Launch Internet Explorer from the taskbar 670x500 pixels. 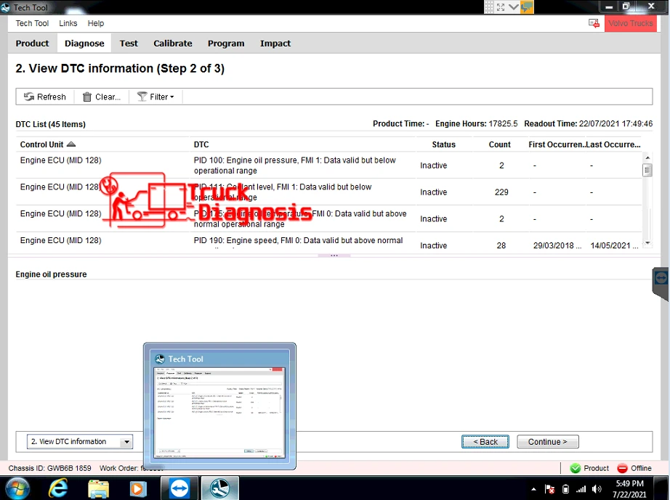click(59, 488)
